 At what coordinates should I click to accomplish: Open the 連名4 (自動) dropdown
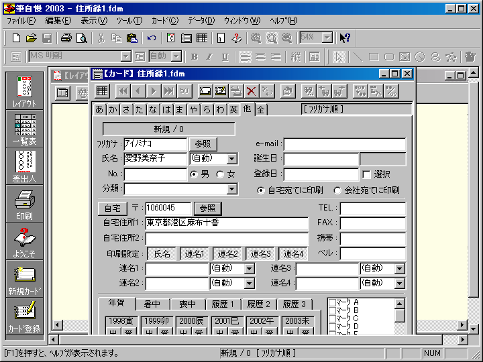(x=400, y=284)
